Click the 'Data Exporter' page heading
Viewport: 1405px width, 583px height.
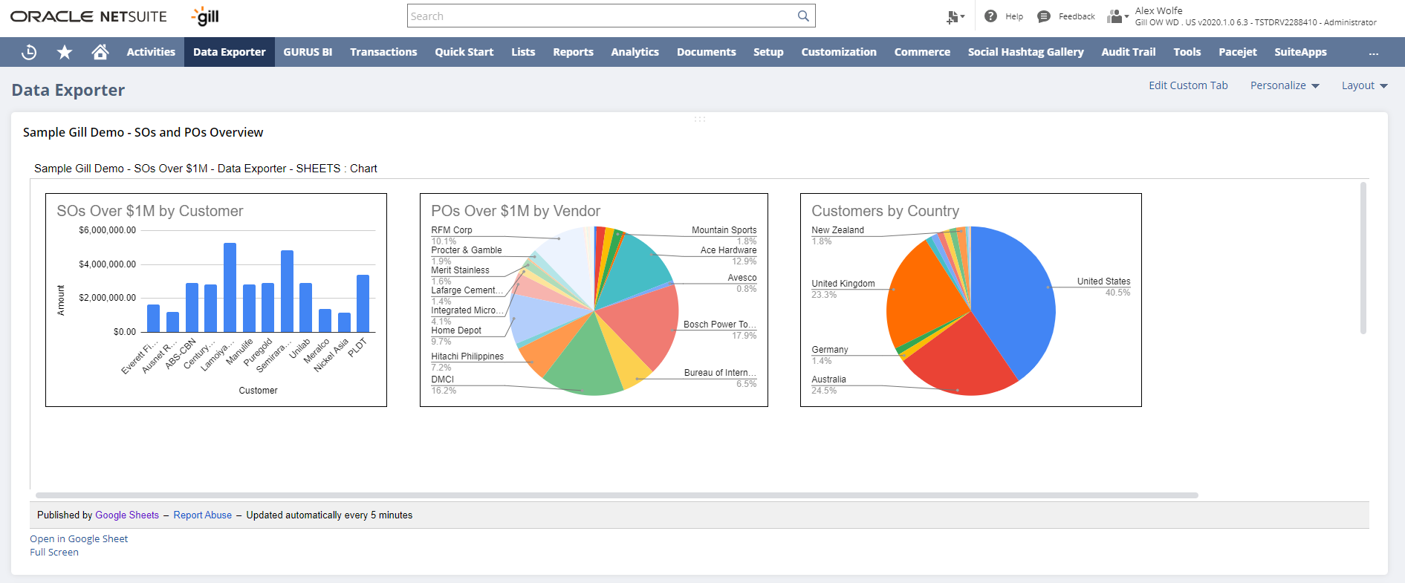tap(68, 90)
